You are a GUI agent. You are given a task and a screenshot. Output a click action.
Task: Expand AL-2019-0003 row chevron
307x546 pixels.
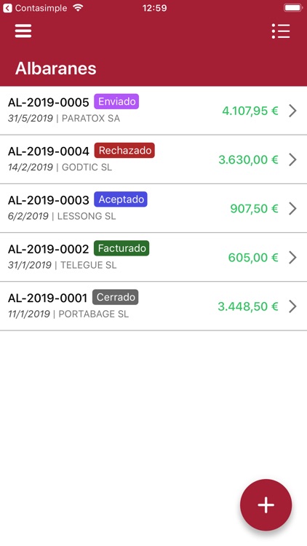[292, 209]
